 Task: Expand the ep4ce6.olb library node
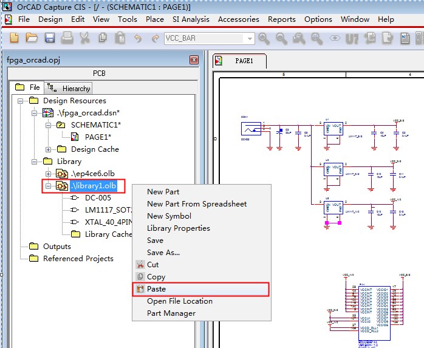click(48, 174)
